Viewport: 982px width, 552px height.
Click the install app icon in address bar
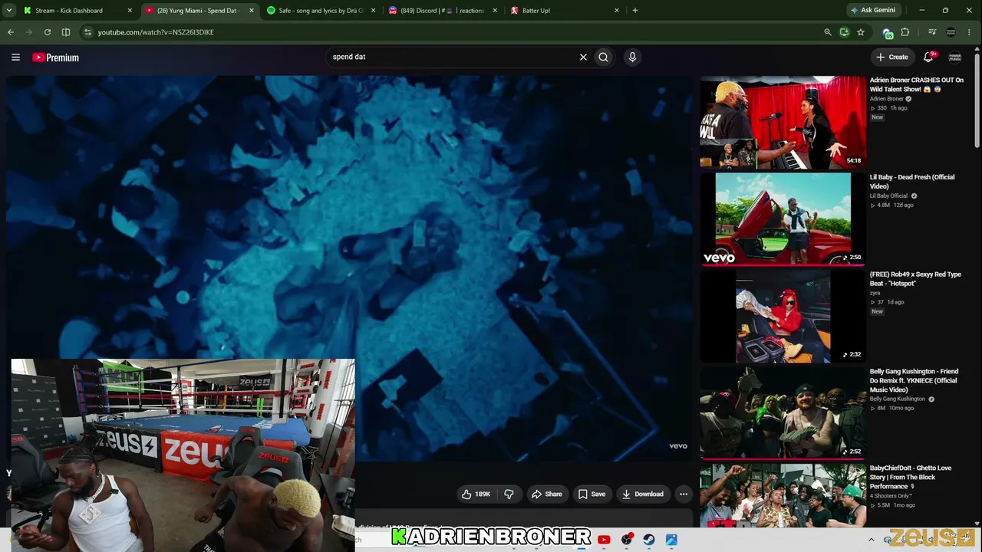(844, 32)
